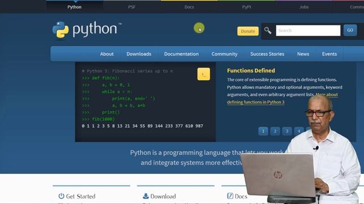Click the GO search button
The image size is (364, 204).
(350, 30)
